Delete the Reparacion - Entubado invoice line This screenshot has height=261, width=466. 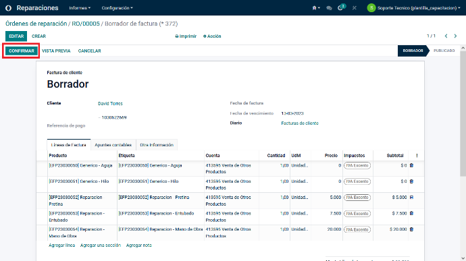pyautogui.click(x=411, y=213)
